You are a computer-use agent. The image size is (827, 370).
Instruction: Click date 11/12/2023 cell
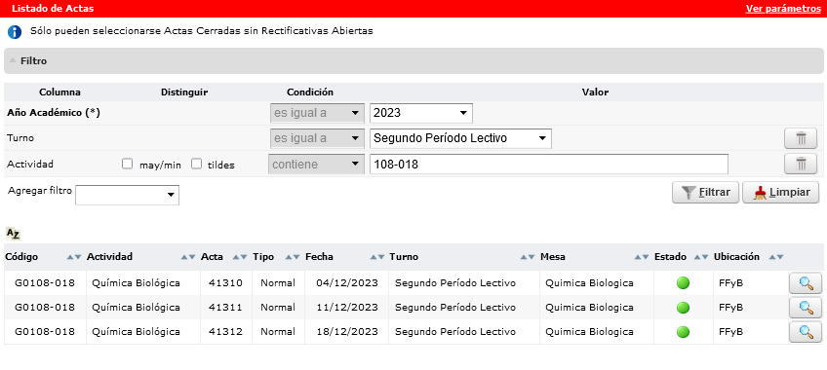click(347, 308)
